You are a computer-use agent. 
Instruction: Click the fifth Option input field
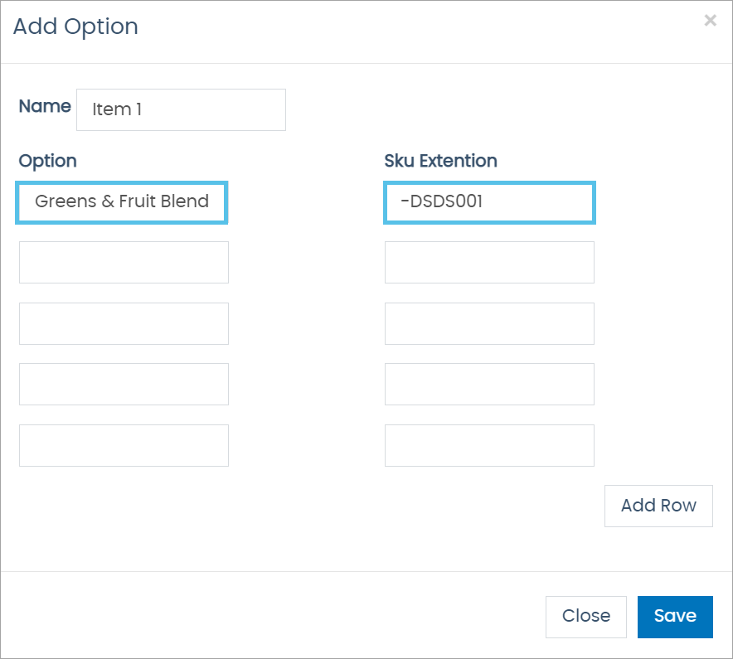[x=124, y=445]
